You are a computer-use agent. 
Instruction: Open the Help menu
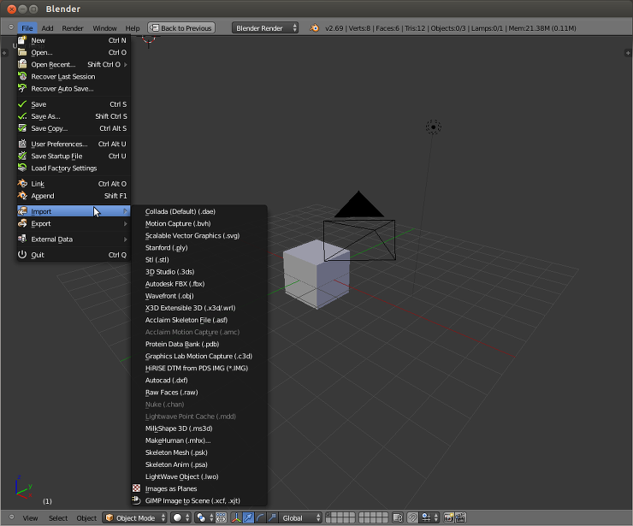(x=133, y=28)
